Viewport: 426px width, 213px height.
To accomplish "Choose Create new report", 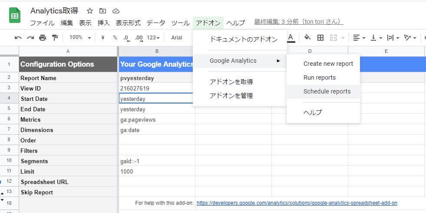I will click(x=323, y=64).
